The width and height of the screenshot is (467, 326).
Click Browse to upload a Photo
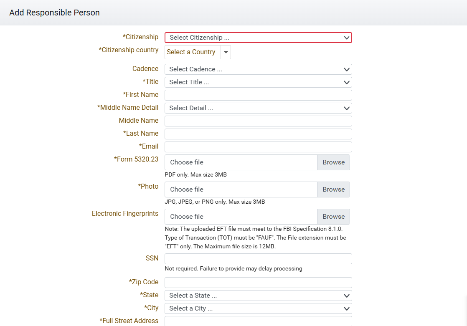click(x=333, y=190)
